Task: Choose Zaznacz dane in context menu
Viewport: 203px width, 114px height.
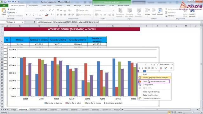Action: tap(155, 85)
